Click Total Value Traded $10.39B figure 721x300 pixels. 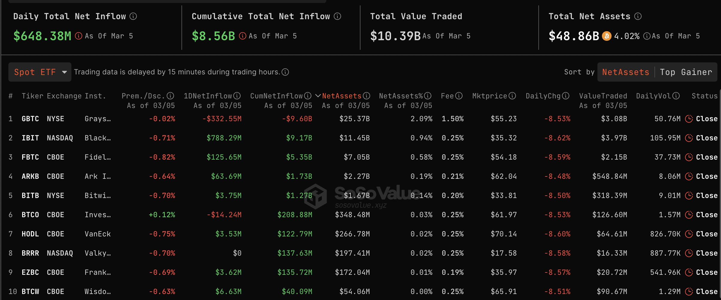click(x=395, y=36)
